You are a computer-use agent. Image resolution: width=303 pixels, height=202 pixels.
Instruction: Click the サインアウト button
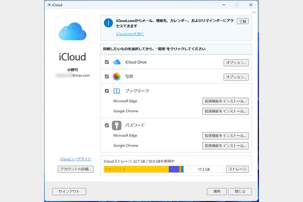[x=69, y=191]
